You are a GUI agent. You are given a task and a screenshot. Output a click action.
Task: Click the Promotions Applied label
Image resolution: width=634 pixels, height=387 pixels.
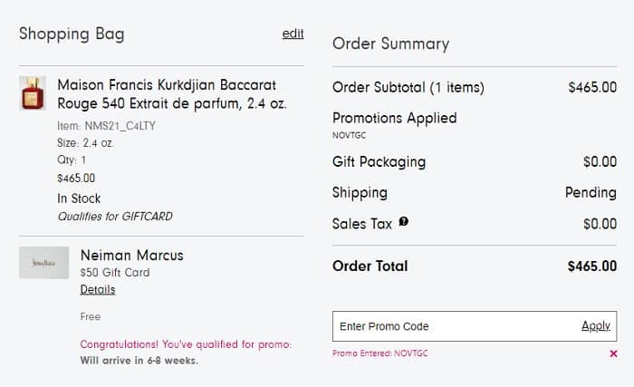(395, 118)
